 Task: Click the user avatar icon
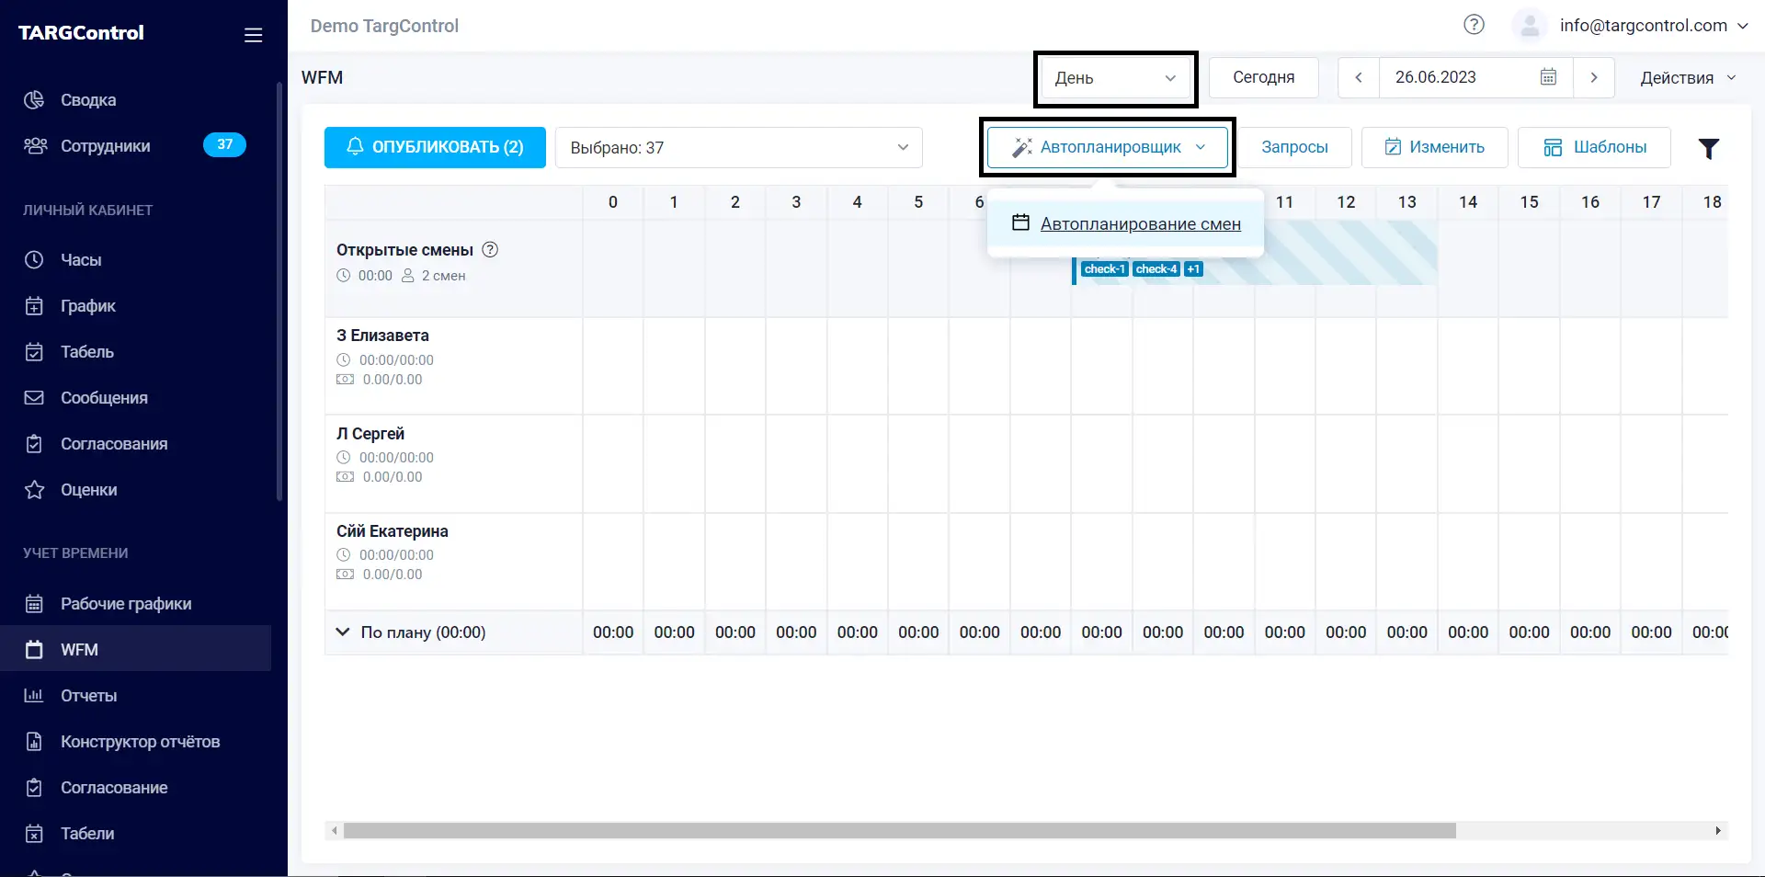1530,26
